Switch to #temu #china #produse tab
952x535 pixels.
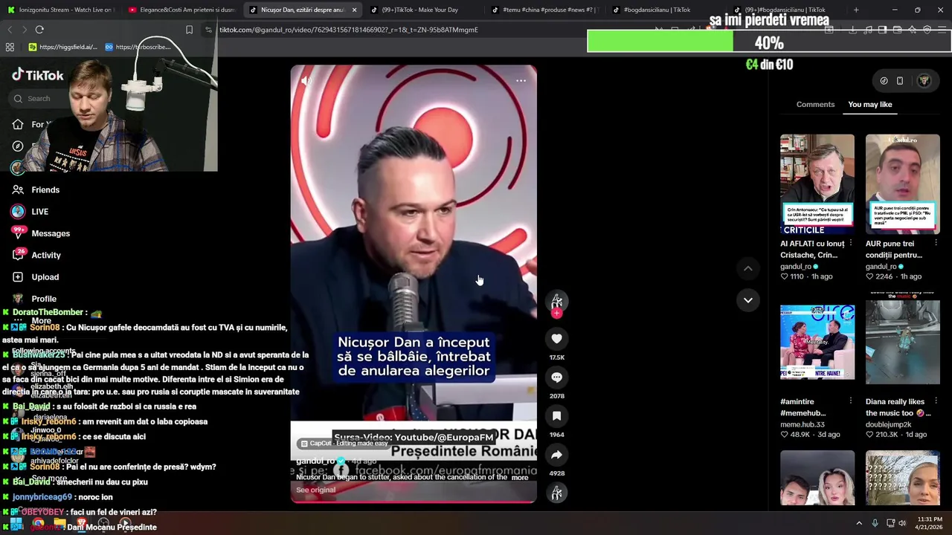tap(547, 10)
